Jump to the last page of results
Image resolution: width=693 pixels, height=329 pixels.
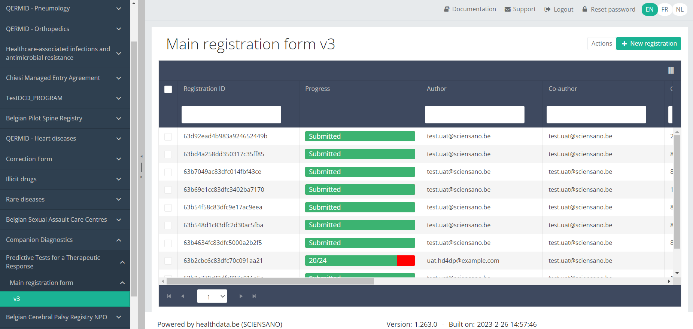tap(254, 296)
